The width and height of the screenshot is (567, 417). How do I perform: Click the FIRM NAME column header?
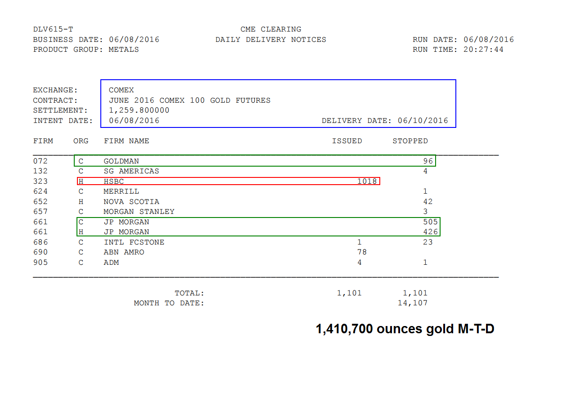[126, 141]
